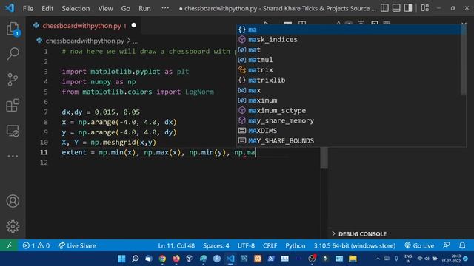Screen dimensions: 474x266
Task: Toggle the secondary side bar layout icon
Action: (408, 8)
